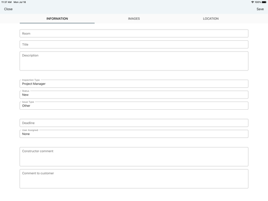Click into the Comment to customer area
Screen dimensions: 268x201
point(134,179)
